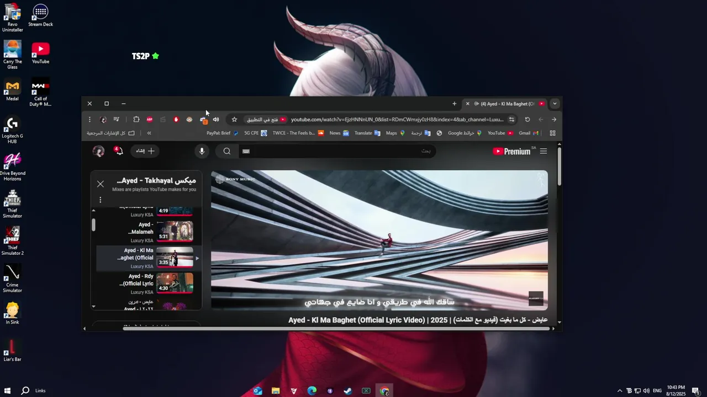The height and width of the screenshot is (397, 707).
Task: Open the YouTube account avatar
Action: [98, 151]
